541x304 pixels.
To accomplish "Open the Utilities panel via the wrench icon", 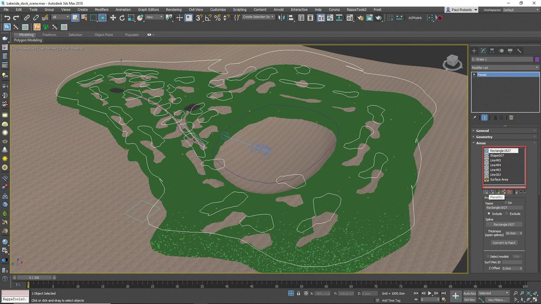I will point(519,50).
